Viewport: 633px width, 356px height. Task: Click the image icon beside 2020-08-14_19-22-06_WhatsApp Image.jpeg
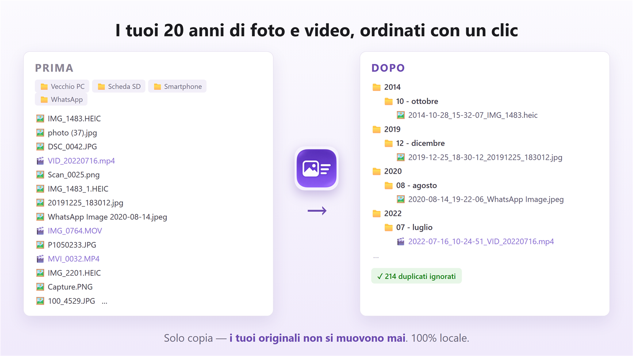[401, 199]
